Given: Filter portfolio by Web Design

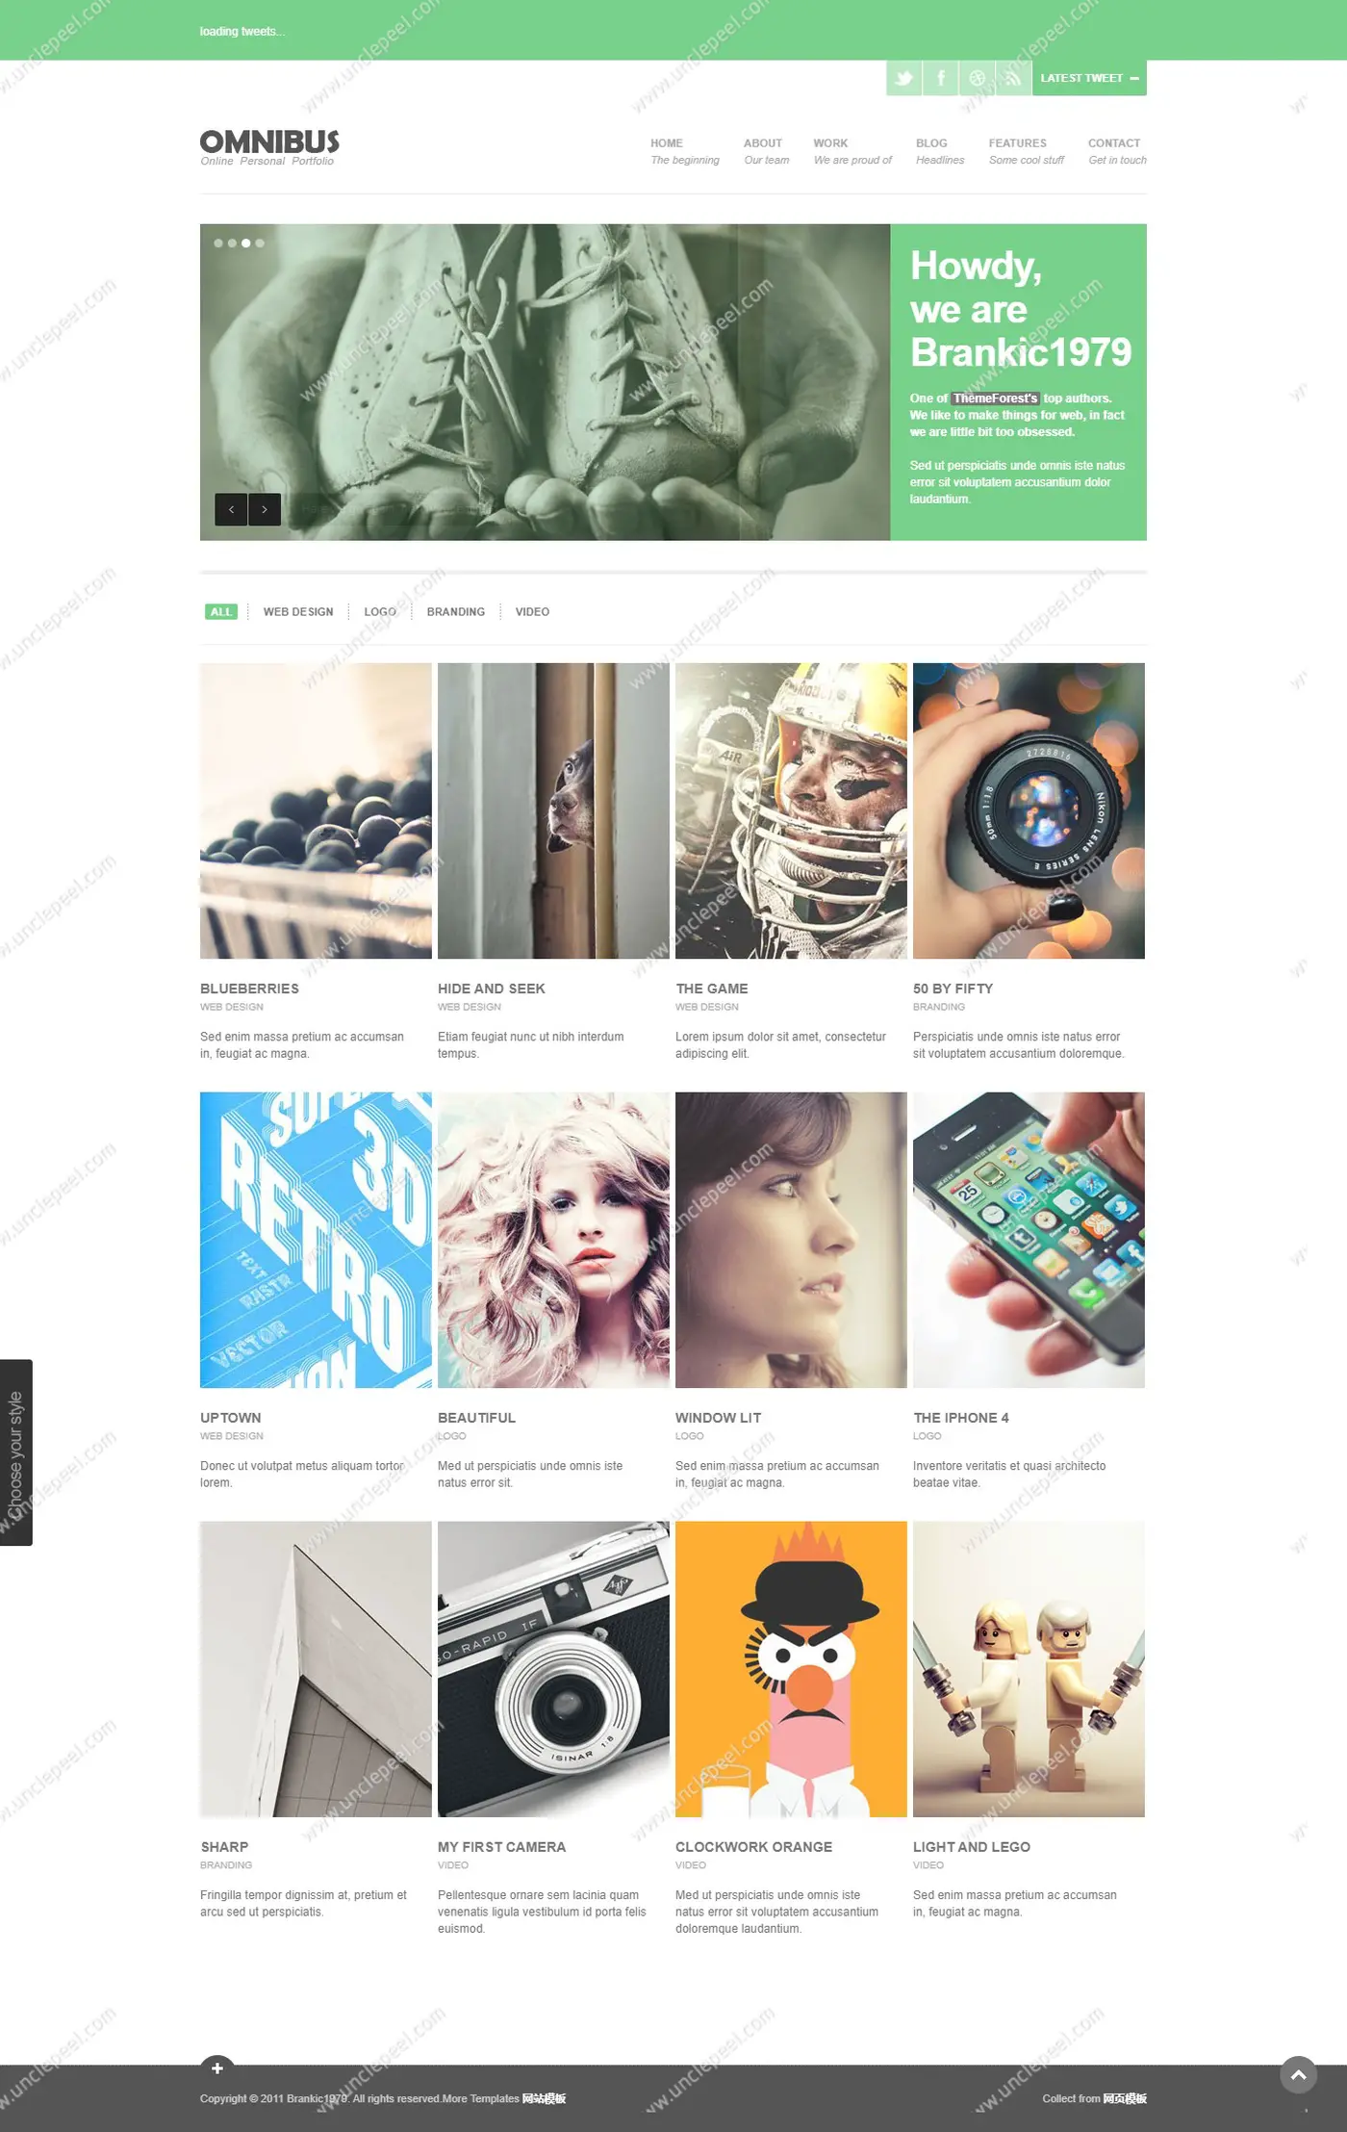Looking at the screenshot, I should click(298, 612).
